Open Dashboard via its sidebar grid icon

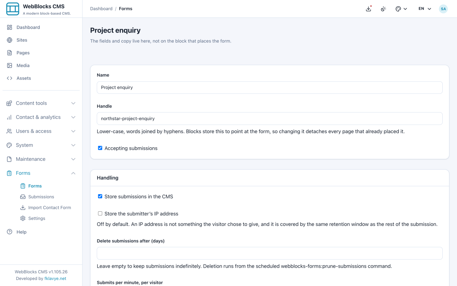[10, 27]
